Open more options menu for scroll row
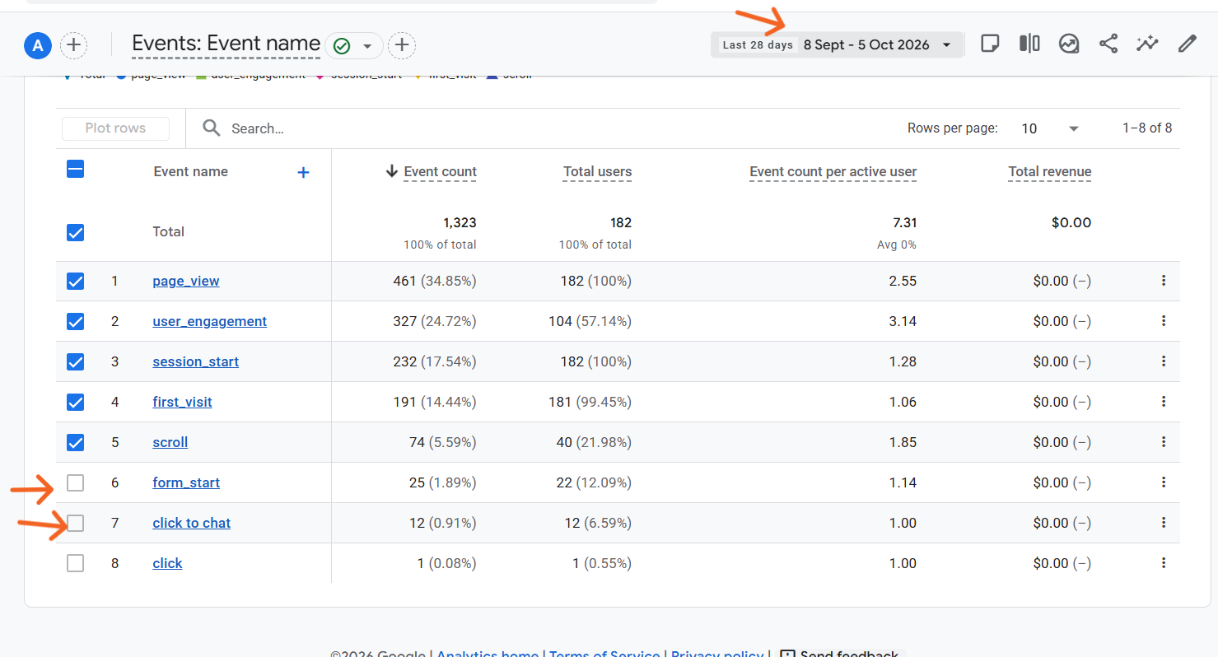 click(x=1164, y=442)
